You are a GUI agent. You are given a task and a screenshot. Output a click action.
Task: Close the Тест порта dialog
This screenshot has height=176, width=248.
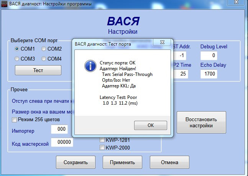coord(162,42)
